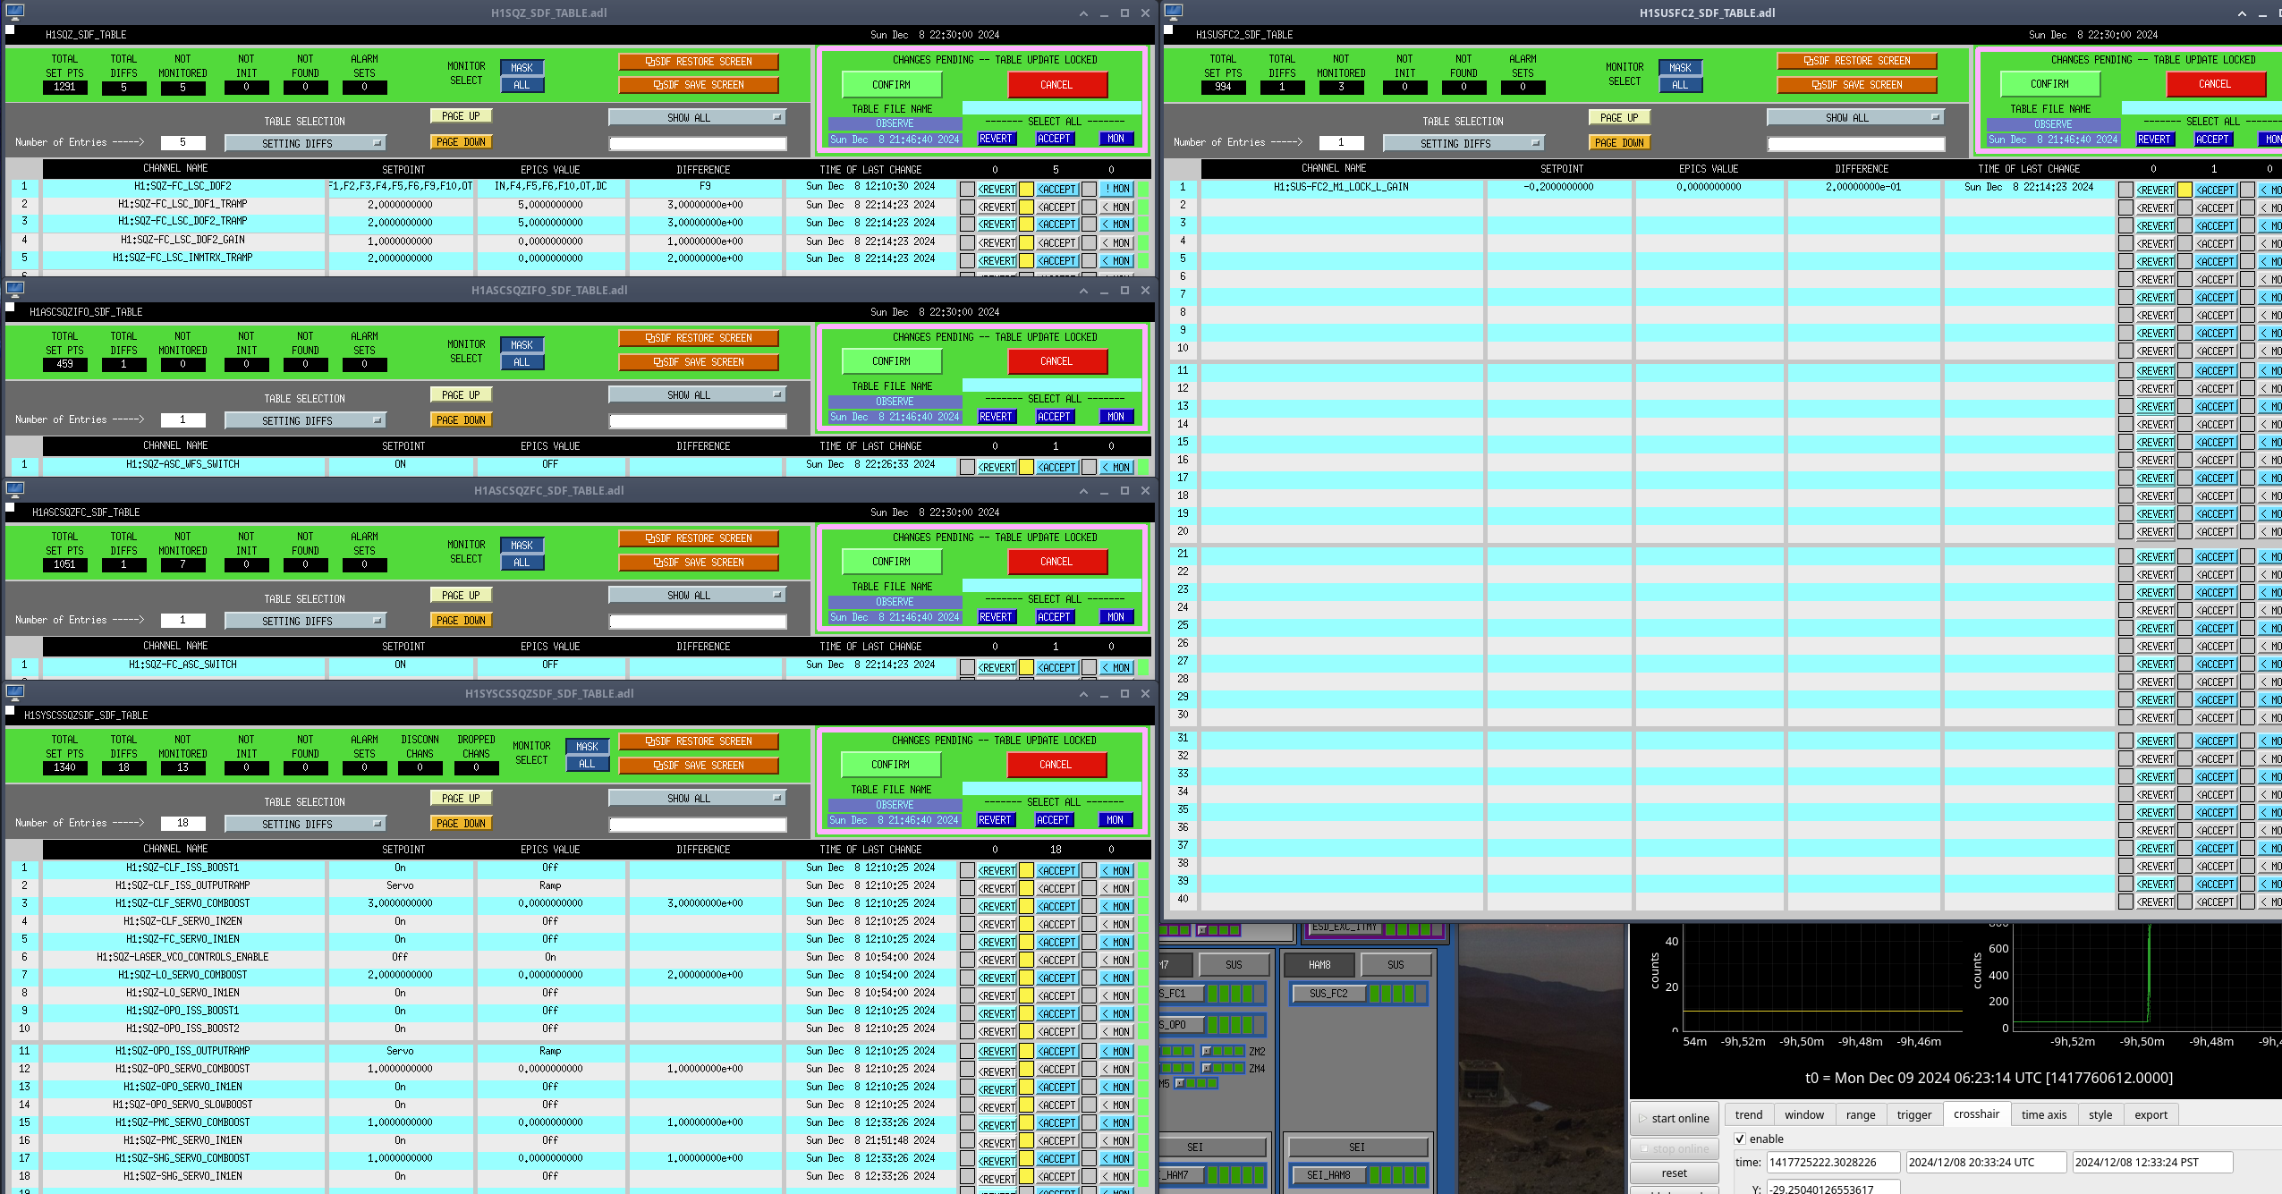Click SDF RESTORE SCREEN in H1SQZ_SDF_TABLE window
This screenshot has height=1194, width=2282.
[x=699, y=62]
